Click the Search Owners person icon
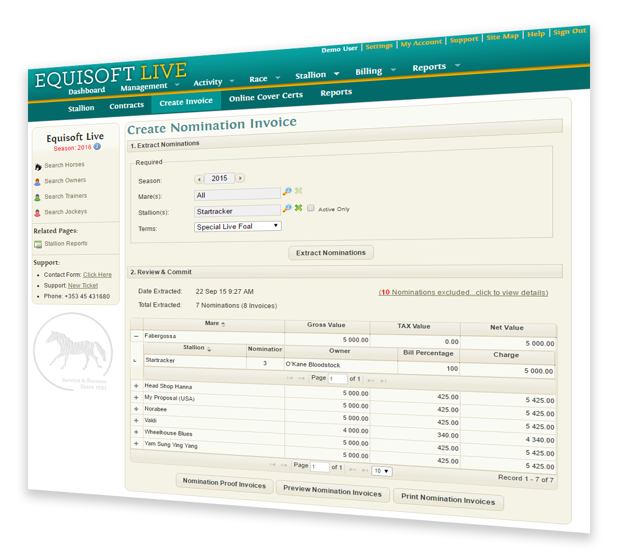 point(37,182)
